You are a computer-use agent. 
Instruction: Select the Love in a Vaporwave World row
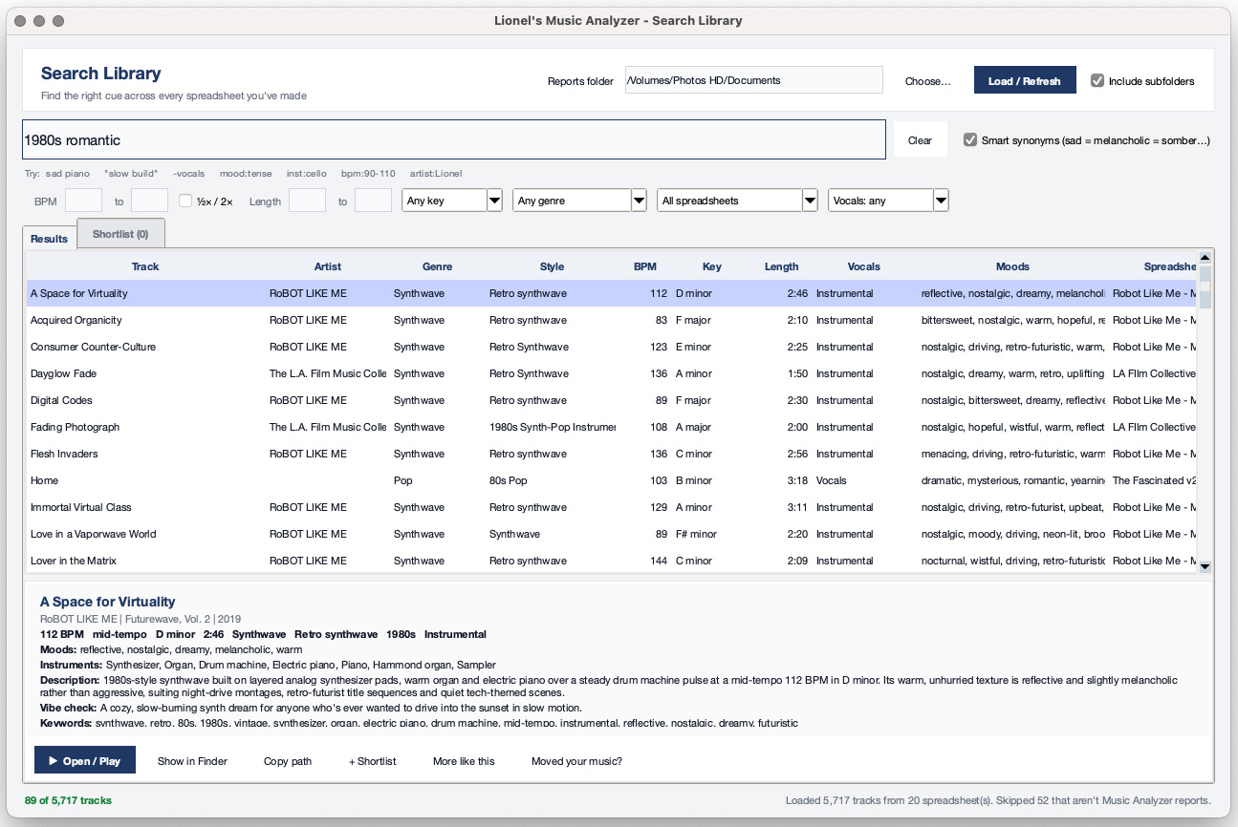[612, 534]
